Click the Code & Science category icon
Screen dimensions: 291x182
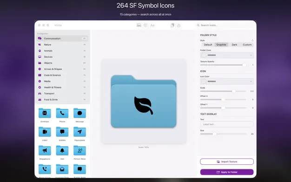(x=40, y=75)
